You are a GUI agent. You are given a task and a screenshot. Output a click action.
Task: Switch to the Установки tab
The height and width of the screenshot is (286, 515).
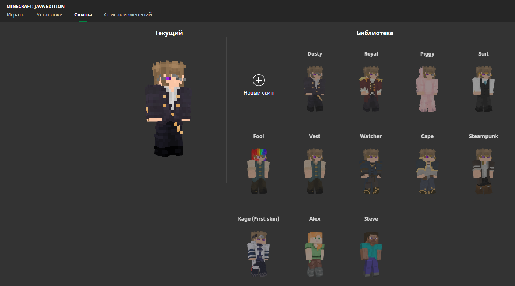point(50,15)
